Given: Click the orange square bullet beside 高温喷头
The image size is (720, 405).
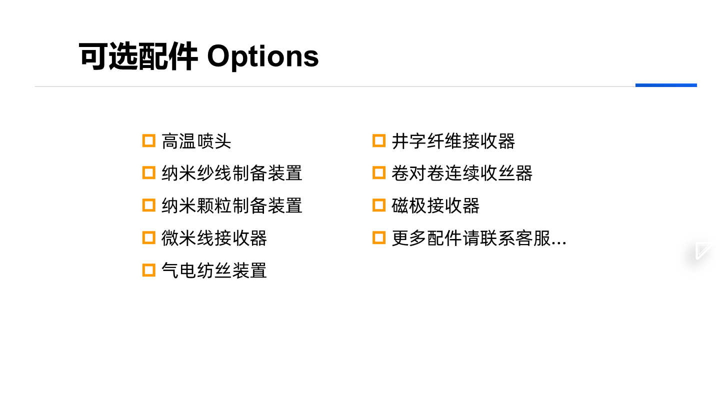Looking at the screenshot, I should [148, 140].
